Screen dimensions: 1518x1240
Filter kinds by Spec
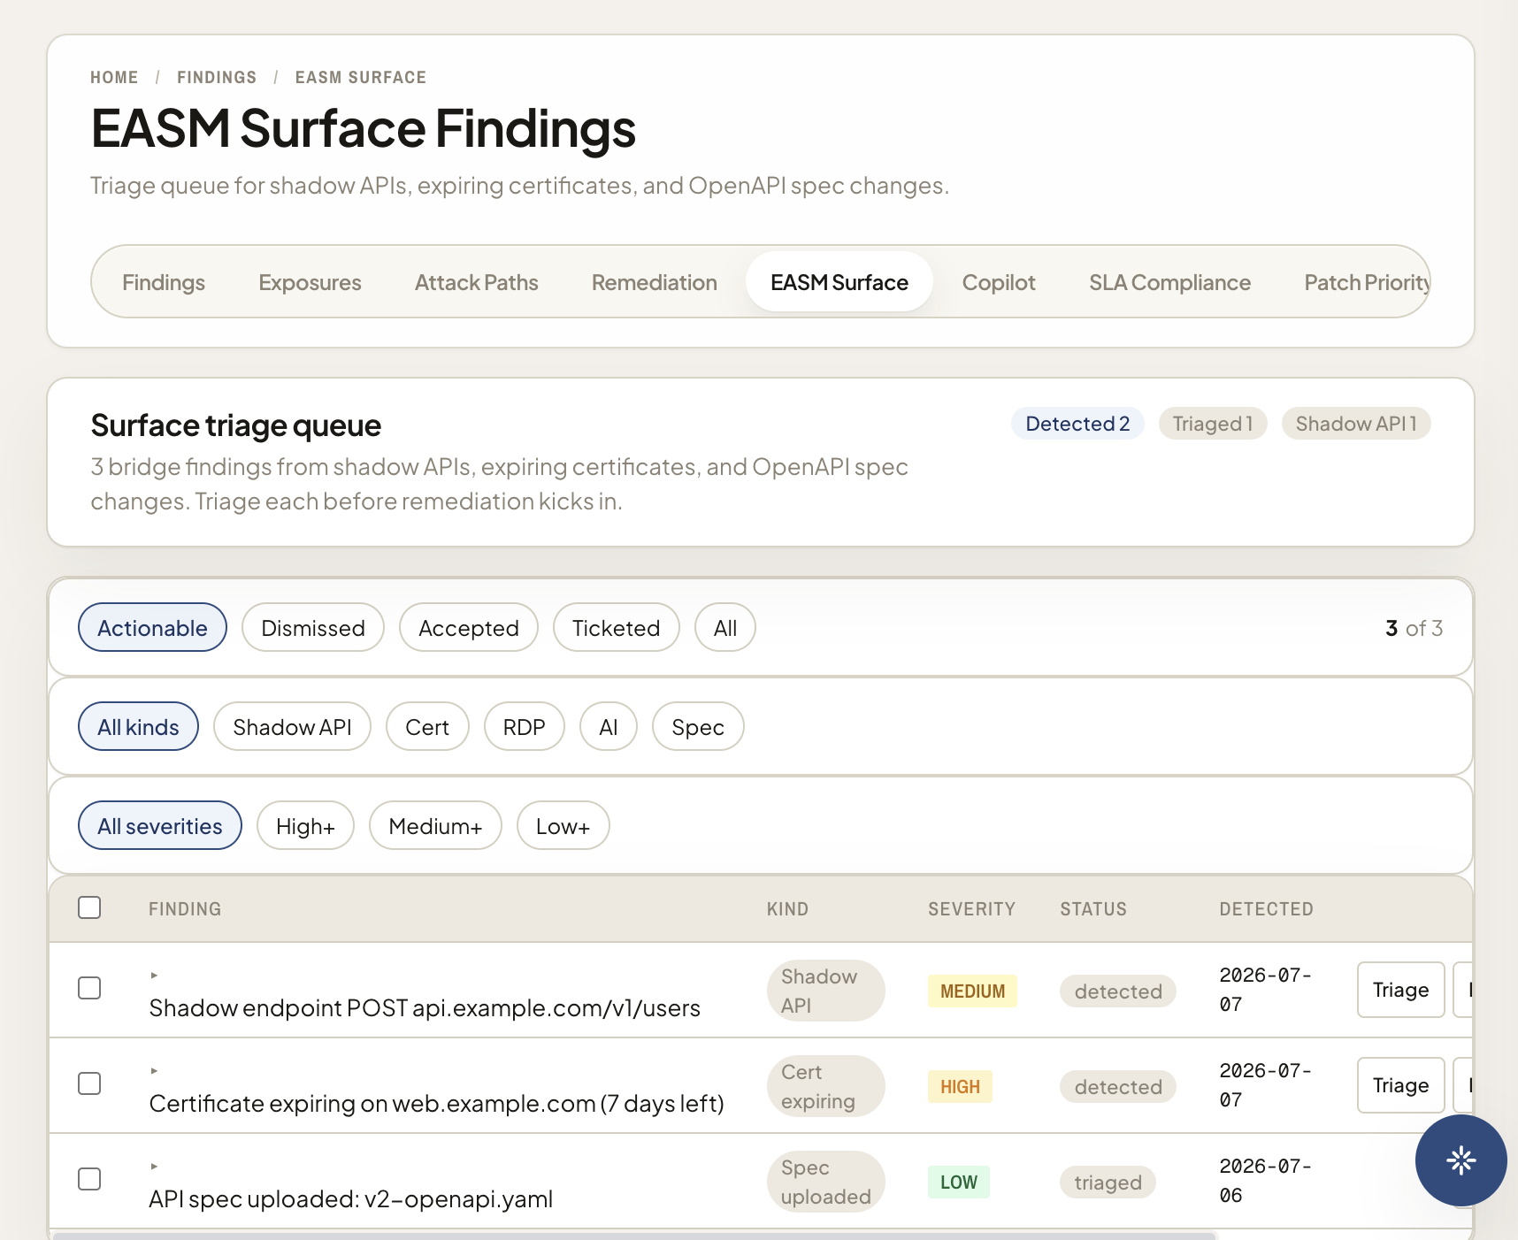(x=698, y=726)
